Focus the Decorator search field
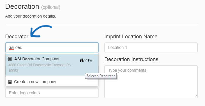The image size is (205, 106). pos(52,47)
